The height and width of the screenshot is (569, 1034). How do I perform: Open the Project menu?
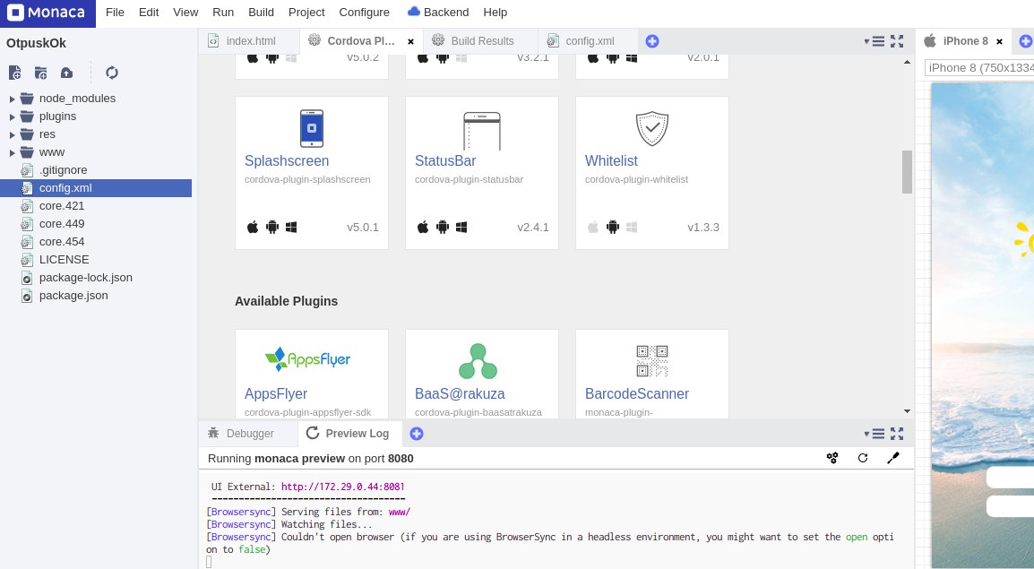[x=306, y=12]
